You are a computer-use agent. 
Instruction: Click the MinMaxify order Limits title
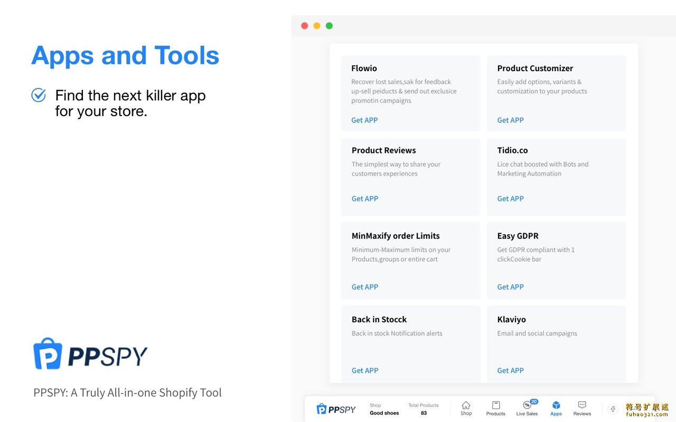click(396, 236)
